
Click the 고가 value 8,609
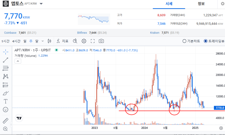[161, 15]
